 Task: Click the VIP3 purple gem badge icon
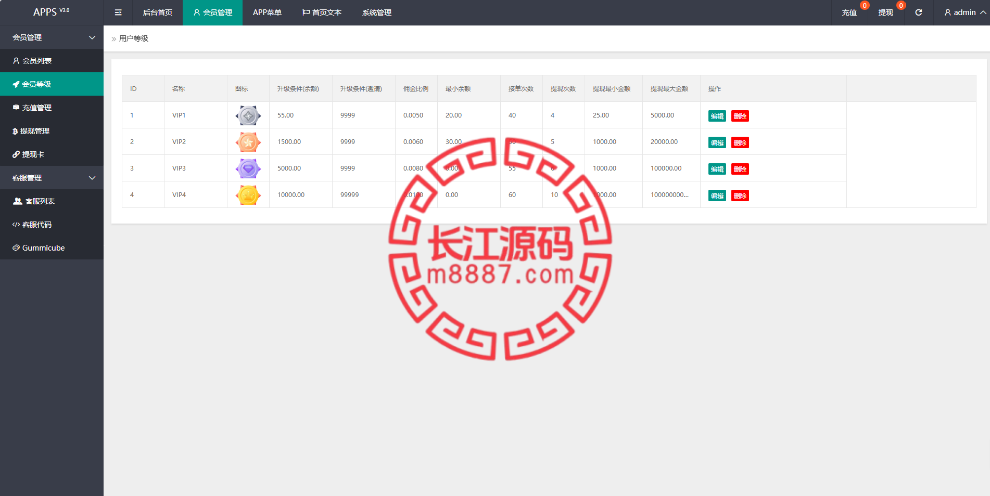tap(248, 168)
